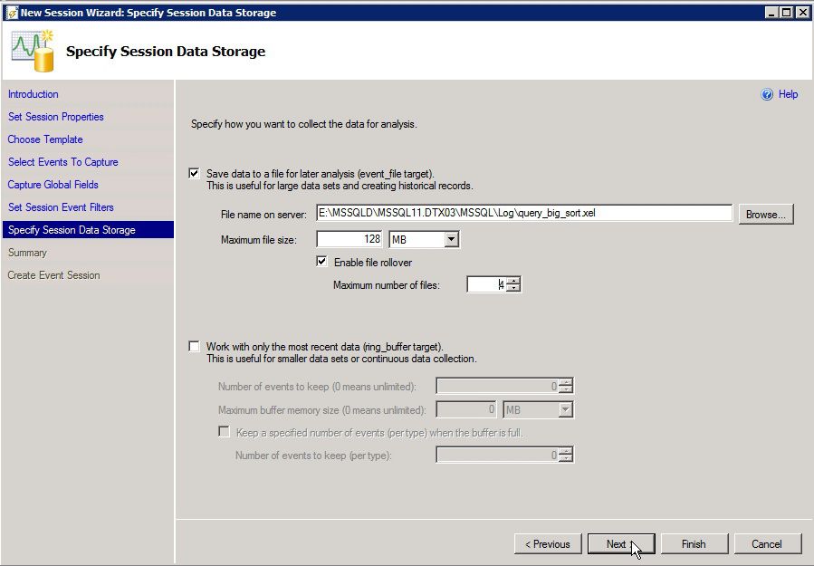
Task: Click the Maximum number of files field
Action: click(487, 284)
